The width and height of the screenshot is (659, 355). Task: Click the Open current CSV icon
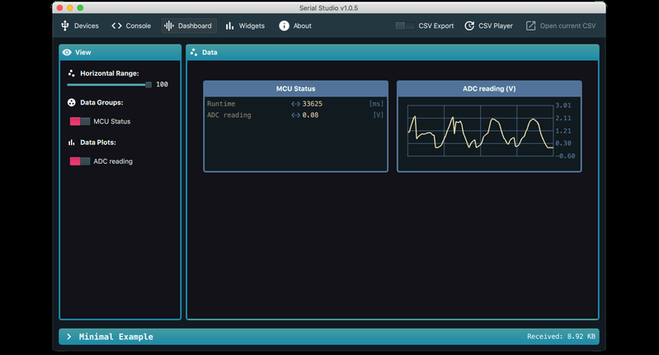pos(531,26)
